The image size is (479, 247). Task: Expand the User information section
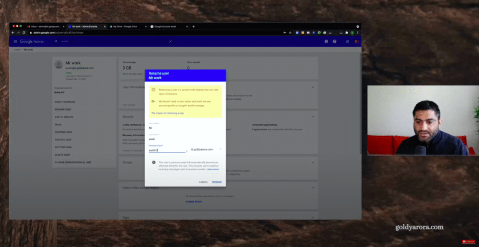click(x=313, y=88)
